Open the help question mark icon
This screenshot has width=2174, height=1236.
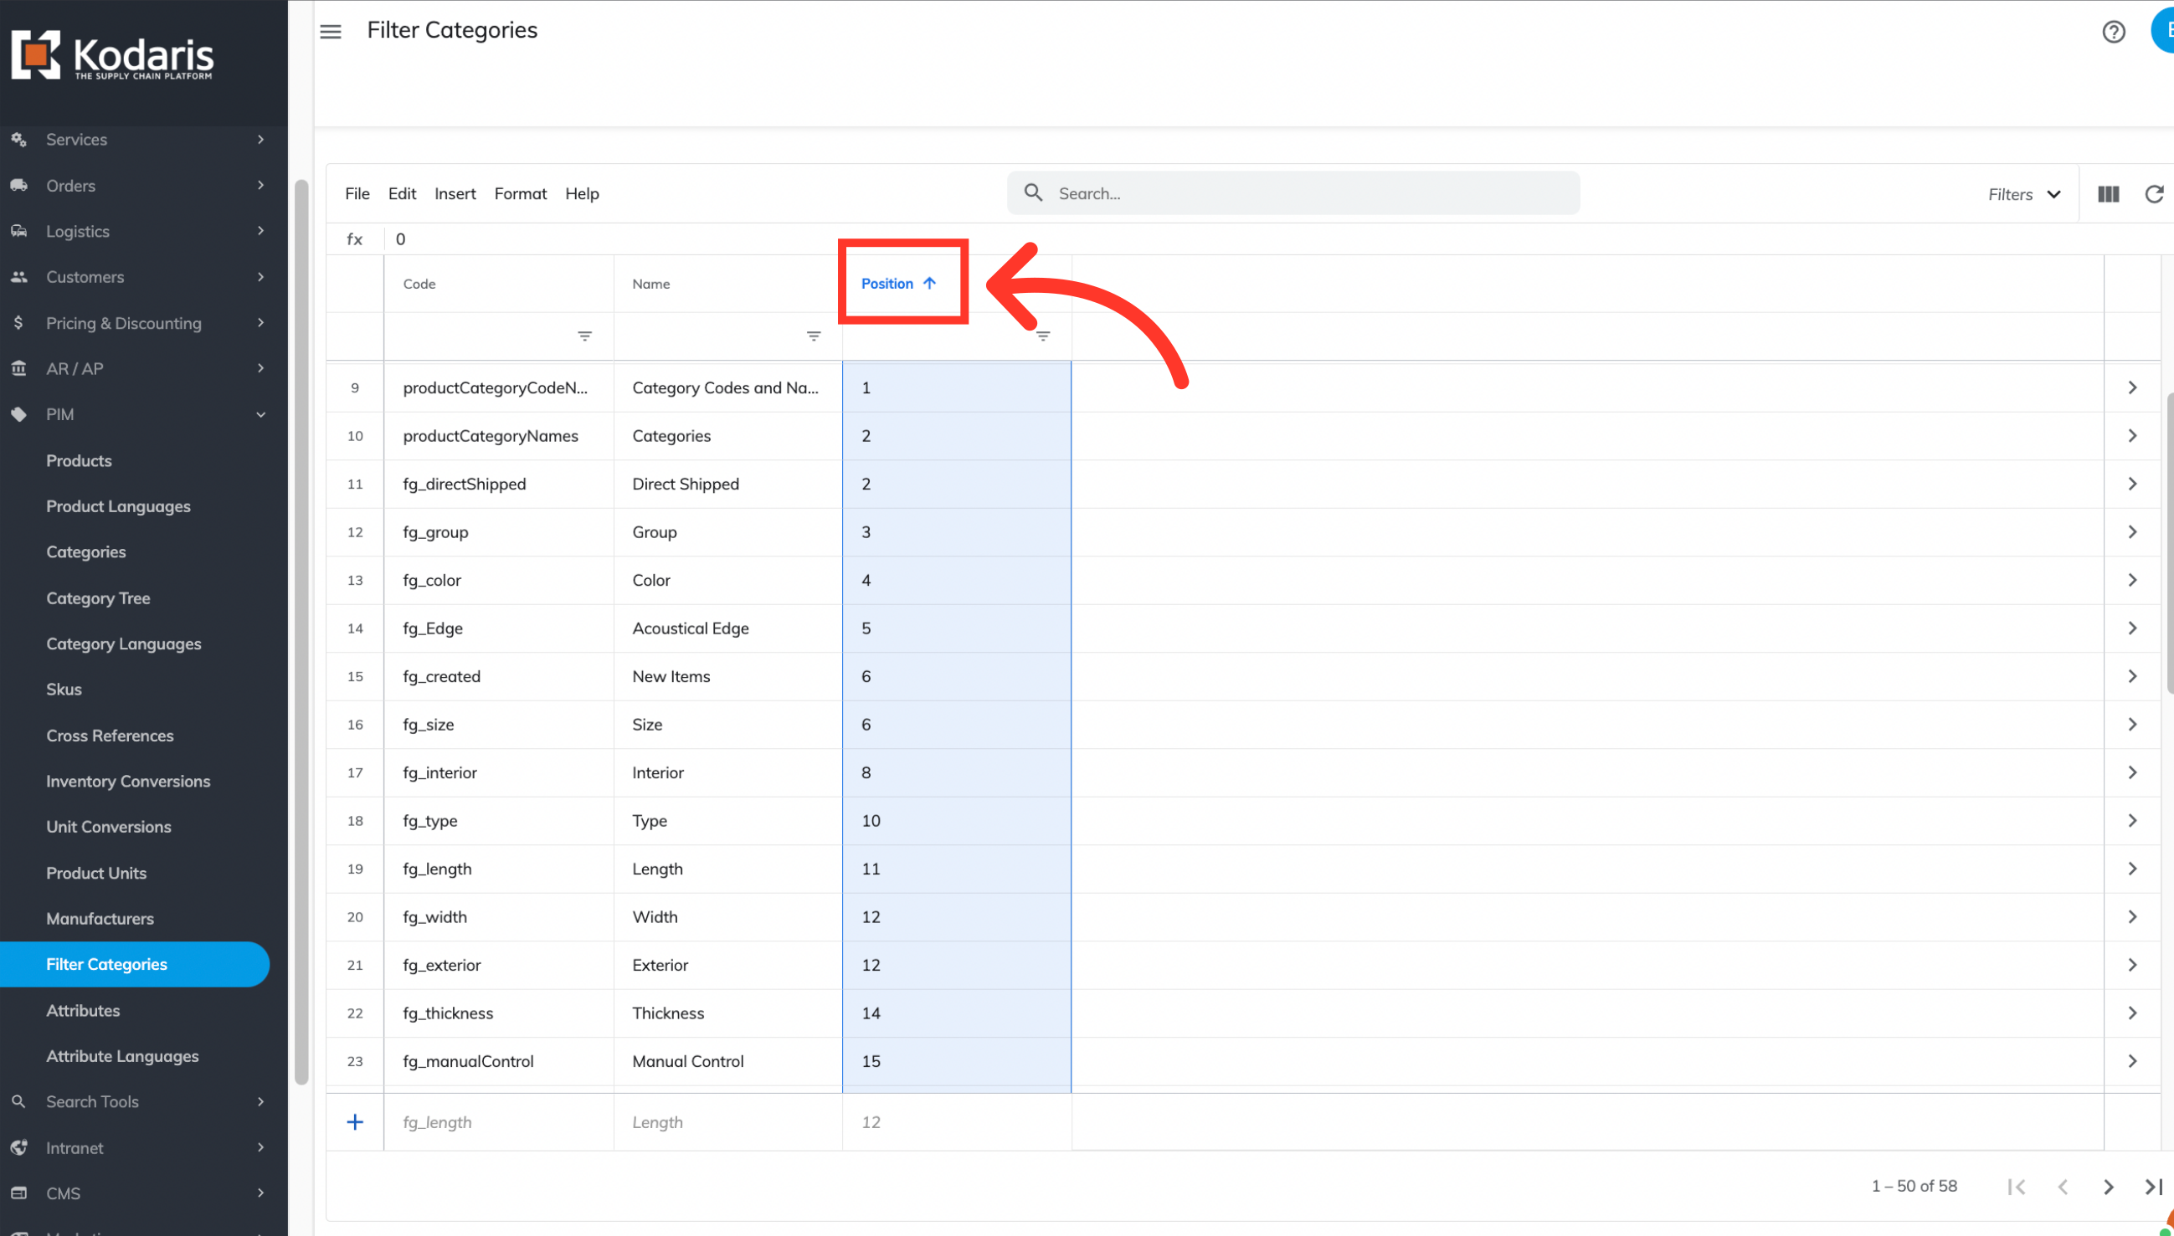tap(2113, 32)
